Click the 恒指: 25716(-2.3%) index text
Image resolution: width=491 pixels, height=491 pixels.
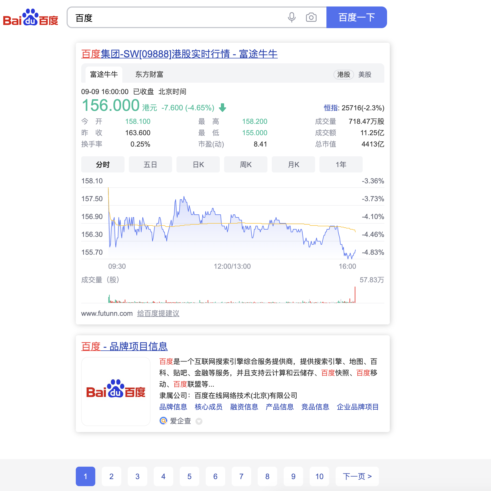354,108
